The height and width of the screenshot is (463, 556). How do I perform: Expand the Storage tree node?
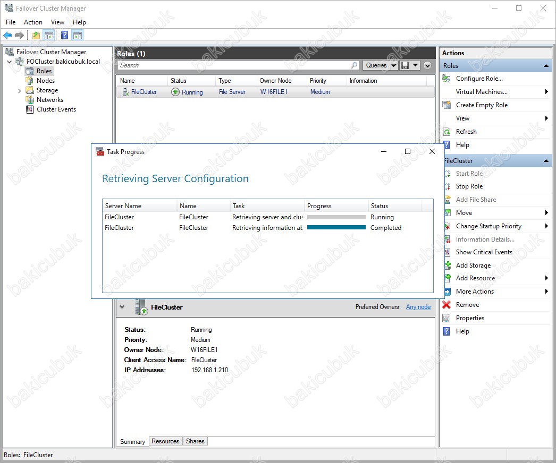tap(20, 91)
